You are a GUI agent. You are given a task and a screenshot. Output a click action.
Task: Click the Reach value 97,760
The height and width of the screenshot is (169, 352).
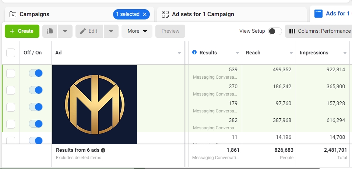284,103
